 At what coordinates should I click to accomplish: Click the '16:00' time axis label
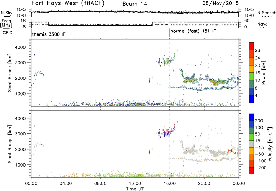[x=169, y=183]
